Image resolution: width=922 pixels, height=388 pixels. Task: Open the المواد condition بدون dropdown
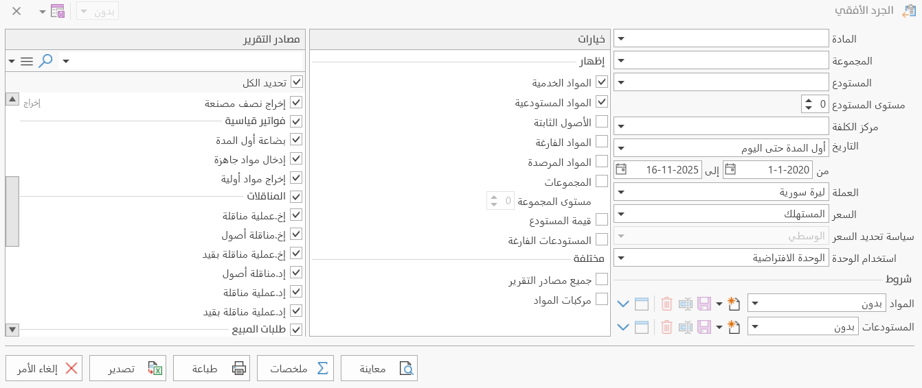754,304
